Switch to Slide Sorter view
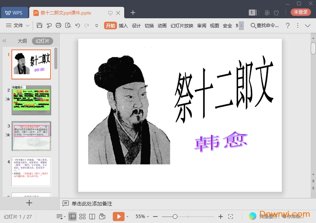Image resolution: width=316 pixels, height=223 pixels. pos(82,217)
